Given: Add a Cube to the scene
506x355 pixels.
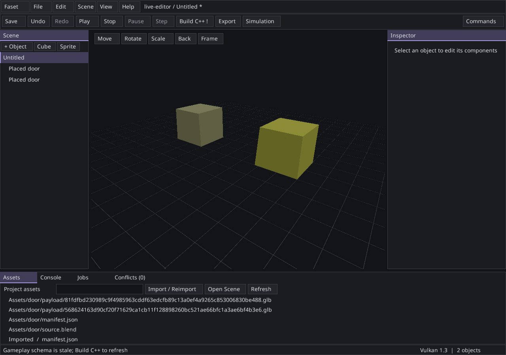Looking at the screenshot, I should tap(45, 47).
